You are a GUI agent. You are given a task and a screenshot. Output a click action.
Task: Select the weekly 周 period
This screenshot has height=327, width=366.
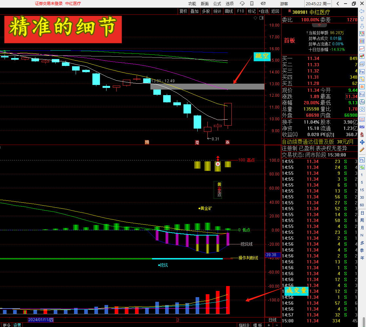tap(362, 220)
